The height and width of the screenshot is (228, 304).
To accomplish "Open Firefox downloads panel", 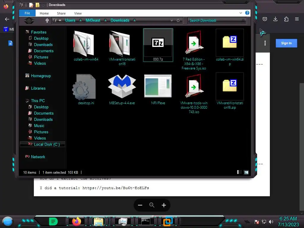I will click(x=275, y=19).
